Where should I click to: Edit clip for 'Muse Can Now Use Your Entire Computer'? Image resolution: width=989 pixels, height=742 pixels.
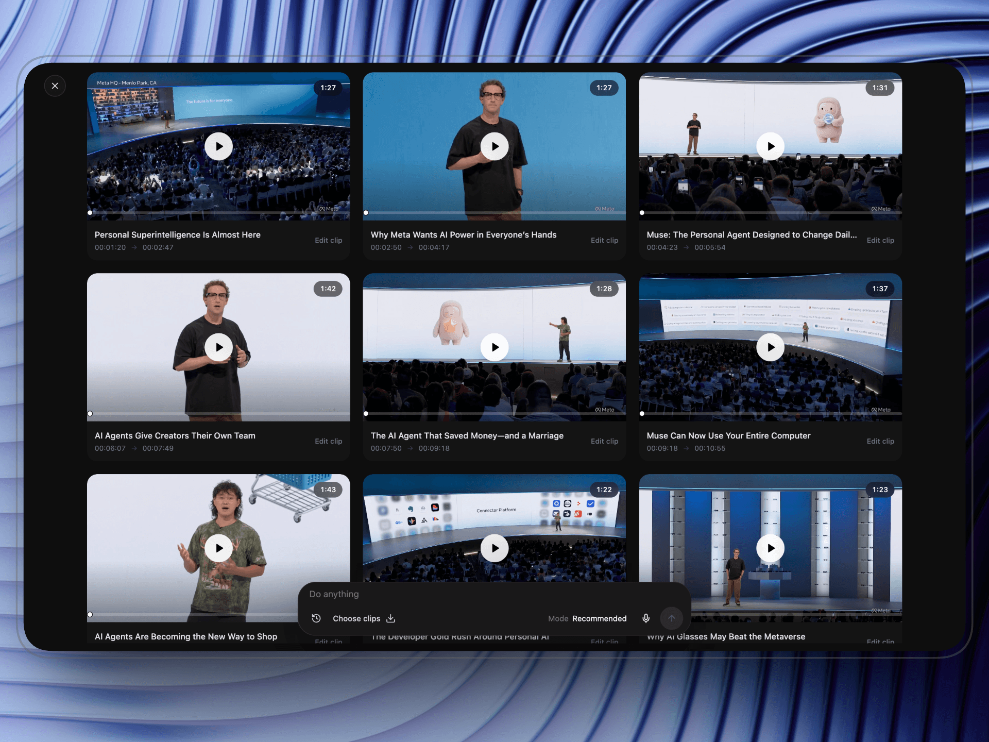tap(880, 441)
